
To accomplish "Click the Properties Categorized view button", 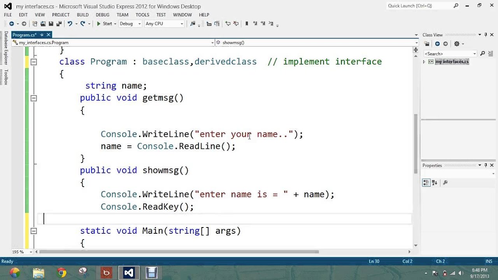I will (x=426, y=183).
